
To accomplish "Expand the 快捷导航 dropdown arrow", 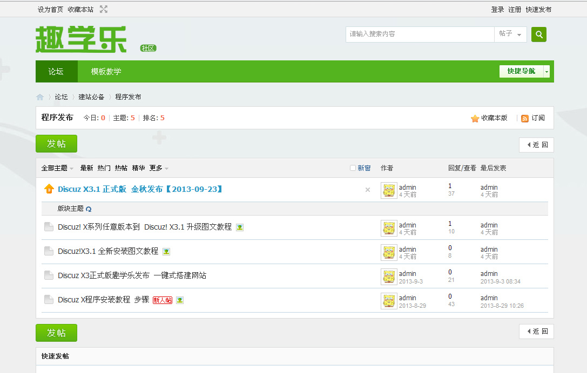I will [x=546, y=71].
